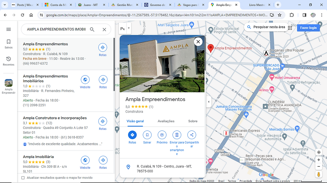Screen dimensions: 327x183
Task: Open the Ampla Empreendimentos building photo
Action: point(162,64)
